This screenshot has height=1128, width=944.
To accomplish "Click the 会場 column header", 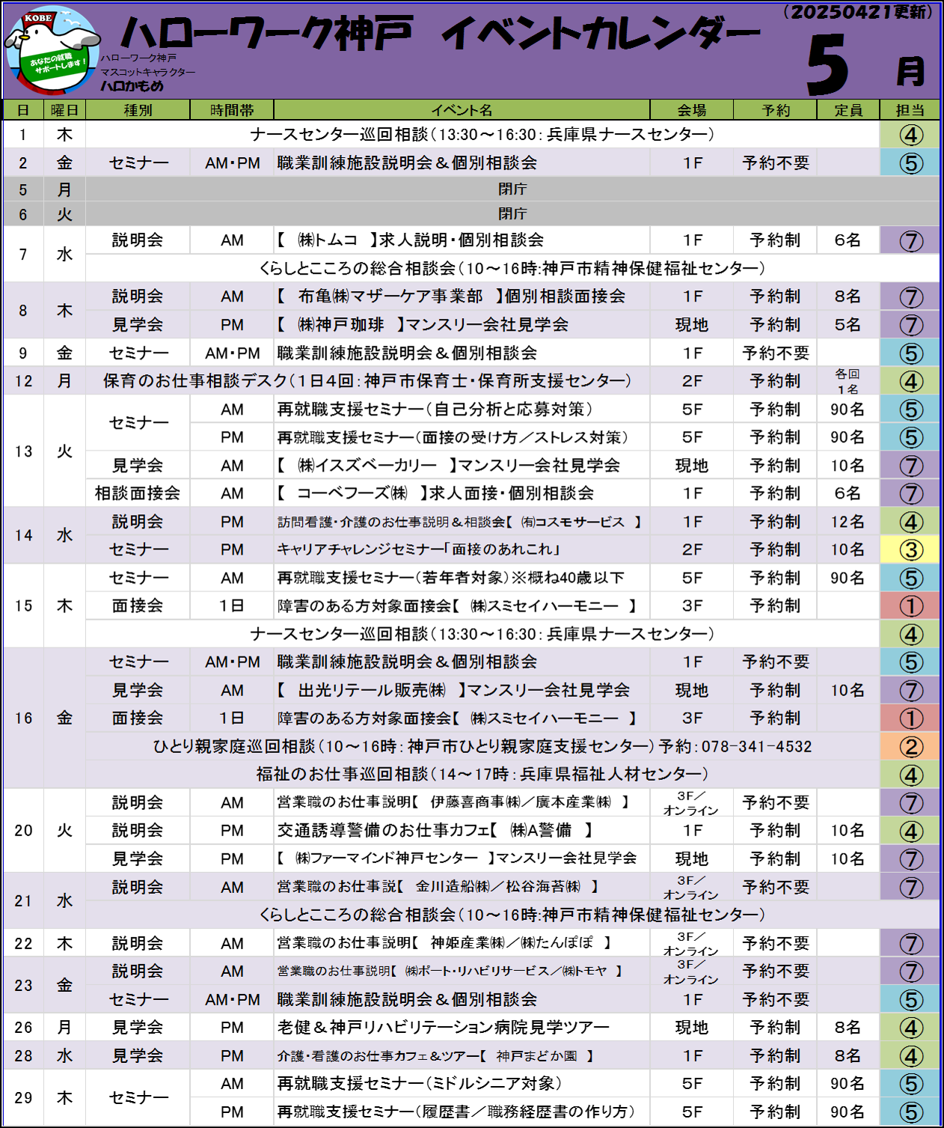I will pos(692,110).
